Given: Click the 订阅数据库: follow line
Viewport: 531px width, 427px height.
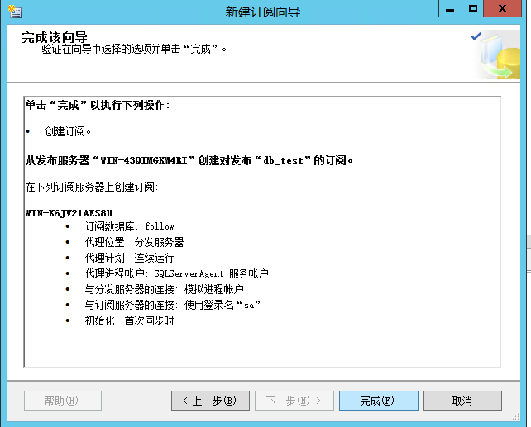Looking at the screenshot, I should tap(129, 226).
